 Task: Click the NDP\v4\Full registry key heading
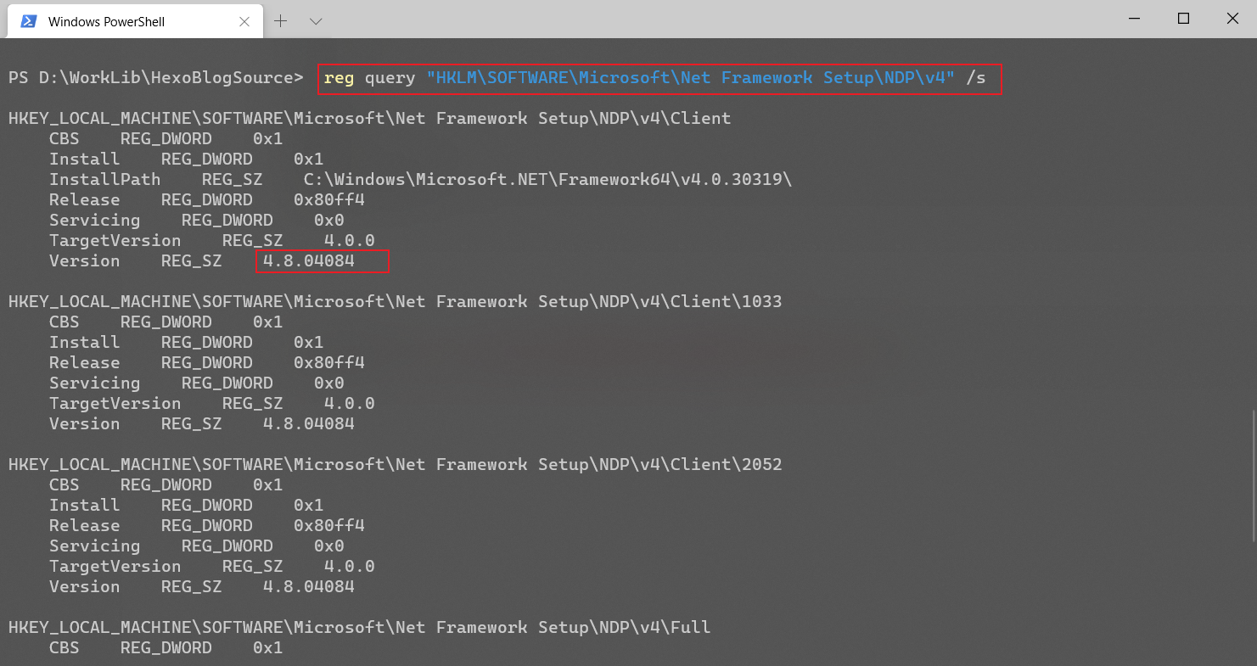[359, 627]
